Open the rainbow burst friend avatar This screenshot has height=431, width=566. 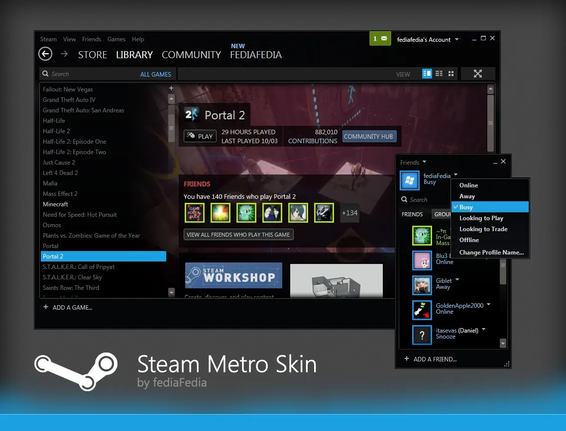[221, 213]
